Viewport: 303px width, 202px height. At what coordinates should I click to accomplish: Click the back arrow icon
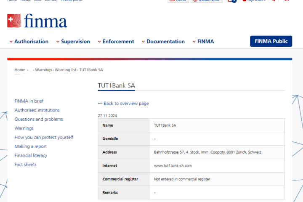[100, 104]
